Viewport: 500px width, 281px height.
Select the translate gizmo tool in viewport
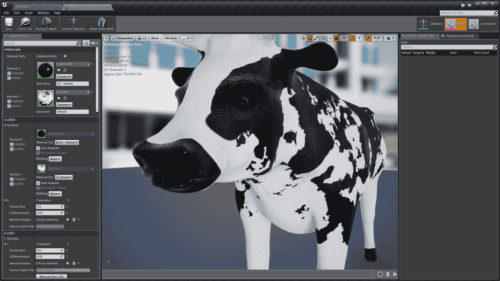point(303,38)
